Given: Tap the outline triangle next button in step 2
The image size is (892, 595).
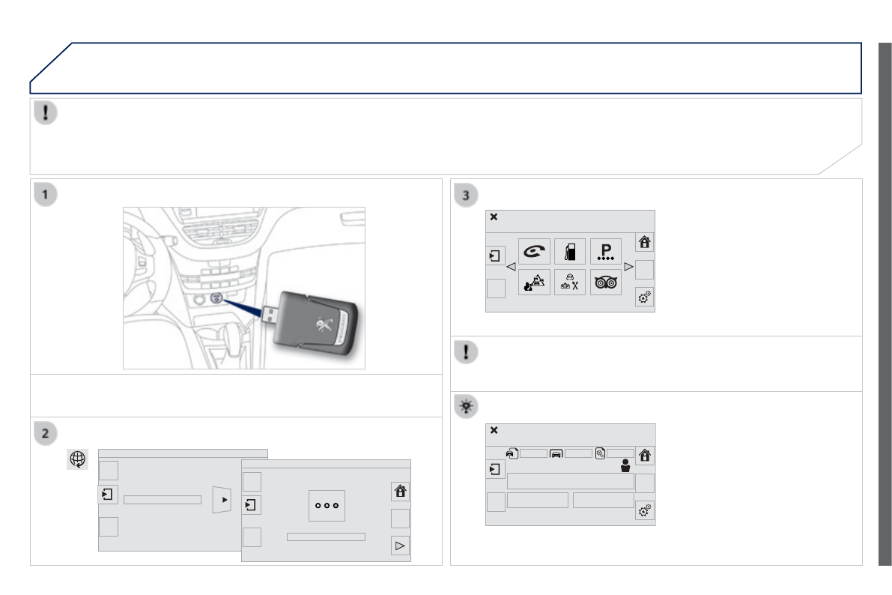Looking at the screenshot, I should (x=400, y=546).
